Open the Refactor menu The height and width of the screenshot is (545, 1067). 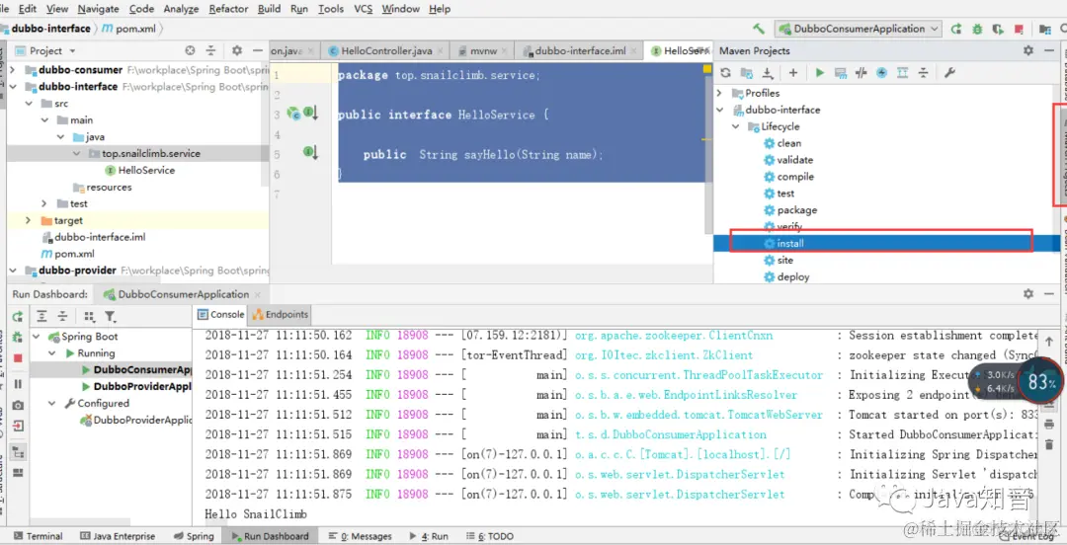coord(228,9)
